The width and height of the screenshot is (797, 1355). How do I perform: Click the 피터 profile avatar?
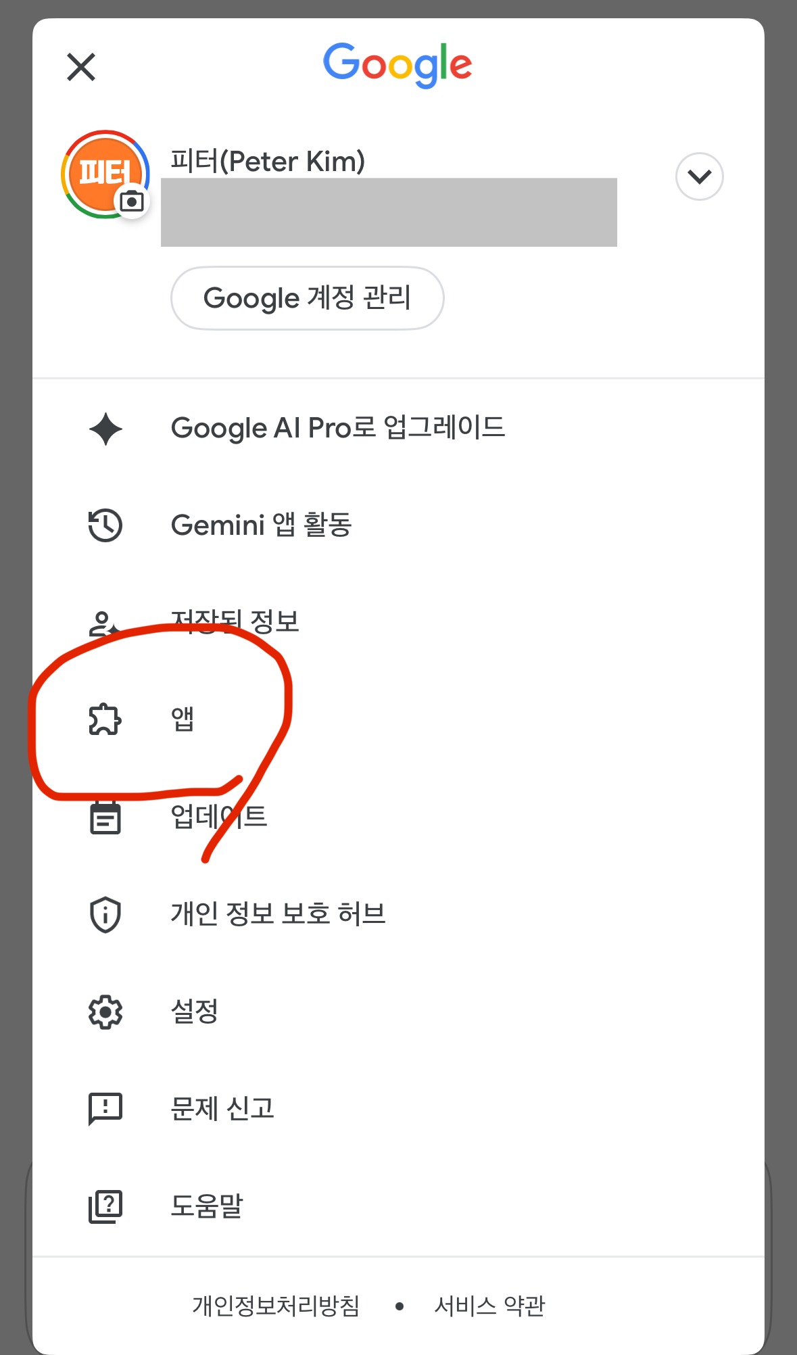101,172
